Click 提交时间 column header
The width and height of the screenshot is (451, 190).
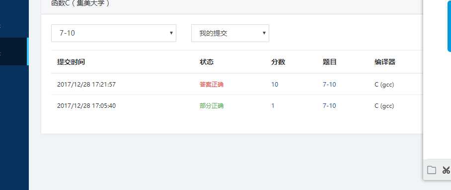(x=71, y=62)
